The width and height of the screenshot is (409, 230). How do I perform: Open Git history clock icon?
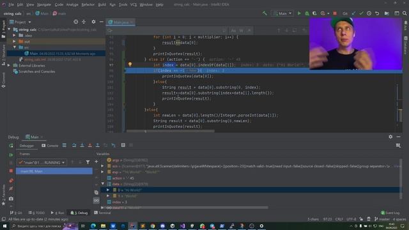coord(369,13)
